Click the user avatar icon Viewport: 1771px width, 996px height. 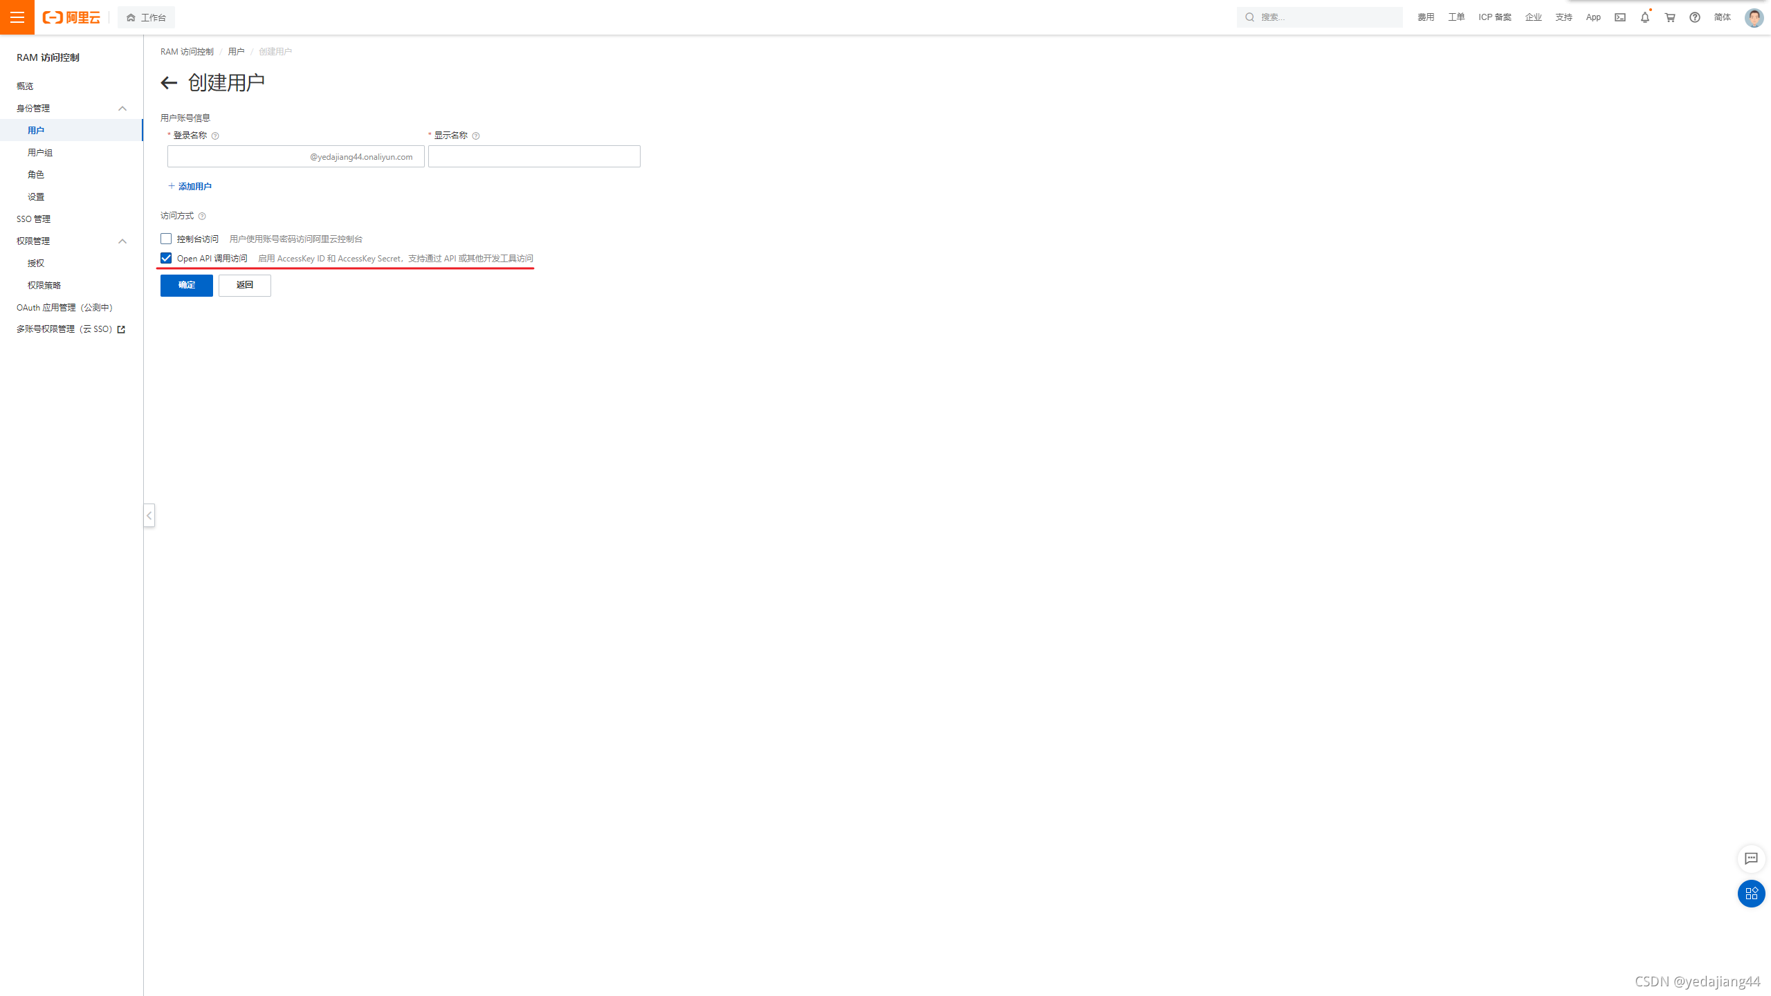(x=1753, y=17)
